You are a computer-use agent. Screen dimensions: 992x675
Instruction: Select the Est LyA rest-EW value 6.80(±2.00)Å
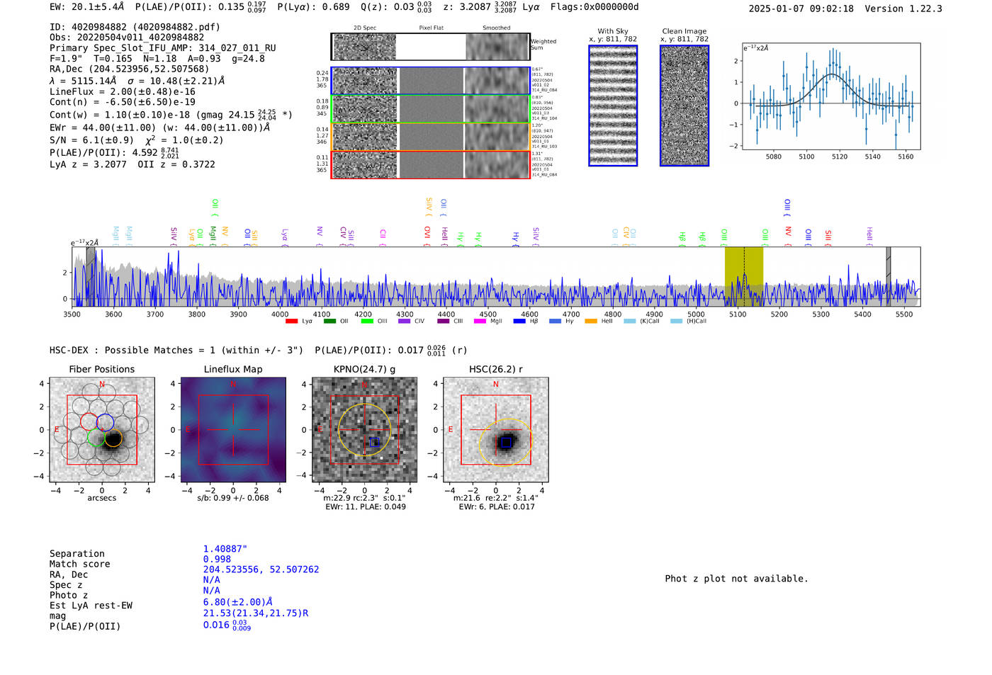pos(238,602)
